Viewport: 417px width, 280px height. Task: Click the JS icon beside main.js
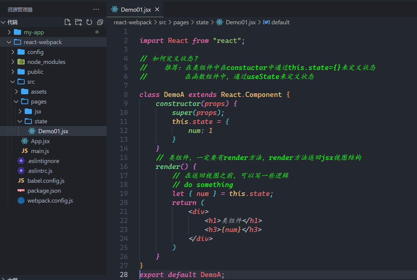coord(25,151)
